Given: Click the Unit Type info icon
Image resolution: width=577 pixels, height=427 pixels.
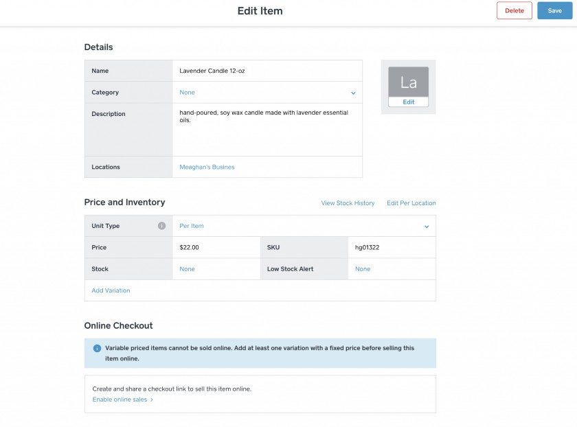Looking at the screenshot, I should 161,226.
